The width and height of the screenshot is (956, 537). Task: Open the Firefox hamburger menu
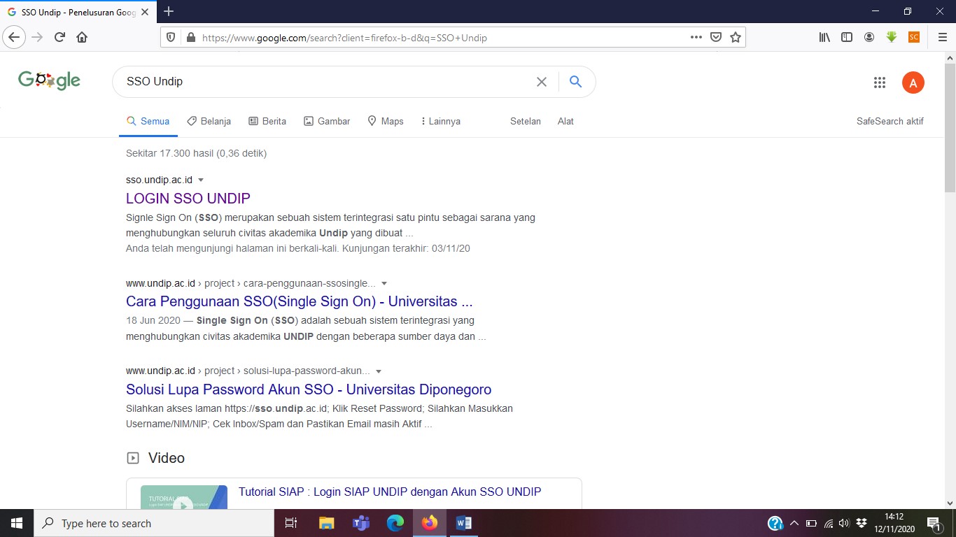coord(942,36)
